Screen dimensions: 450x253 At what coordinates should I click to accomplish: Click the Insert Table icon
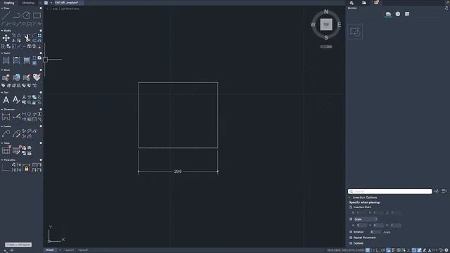click(x=6, y=150)
